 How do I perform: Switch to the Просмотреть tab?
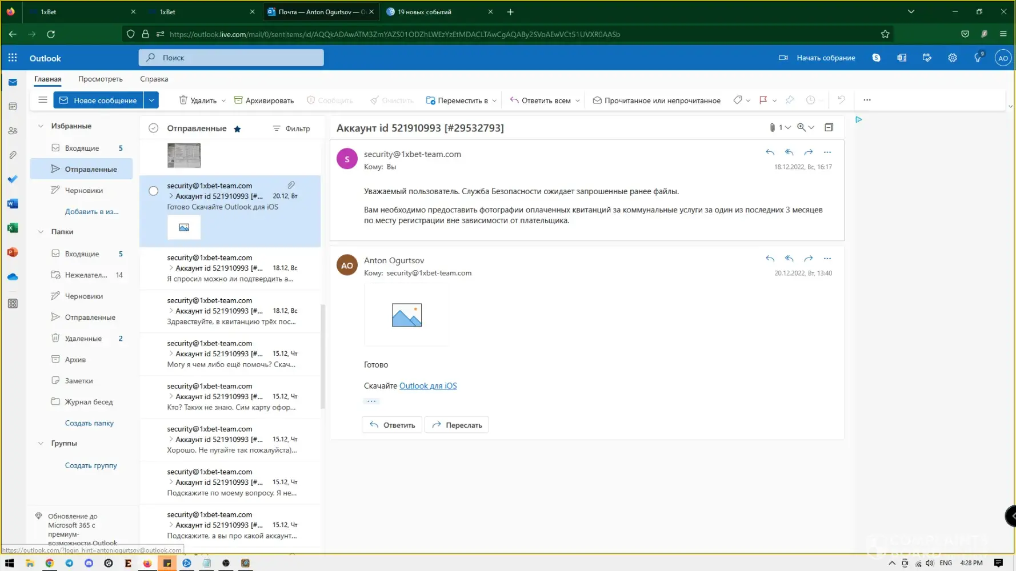(101, 79)
